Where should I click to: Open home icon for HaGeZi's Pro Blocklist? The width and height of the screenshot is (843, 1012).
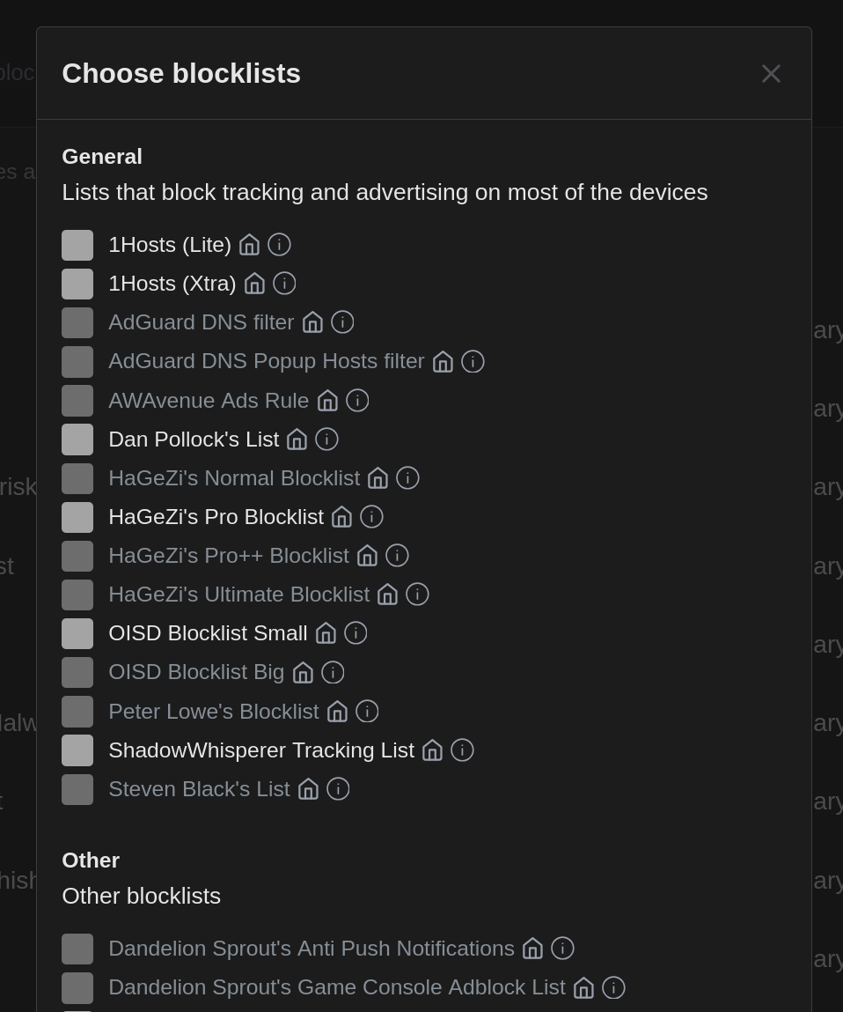(x=341, y=516)
